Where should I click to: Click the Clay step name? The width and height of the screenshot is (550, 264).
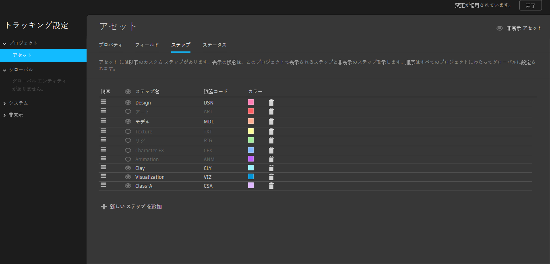[140, 168]
